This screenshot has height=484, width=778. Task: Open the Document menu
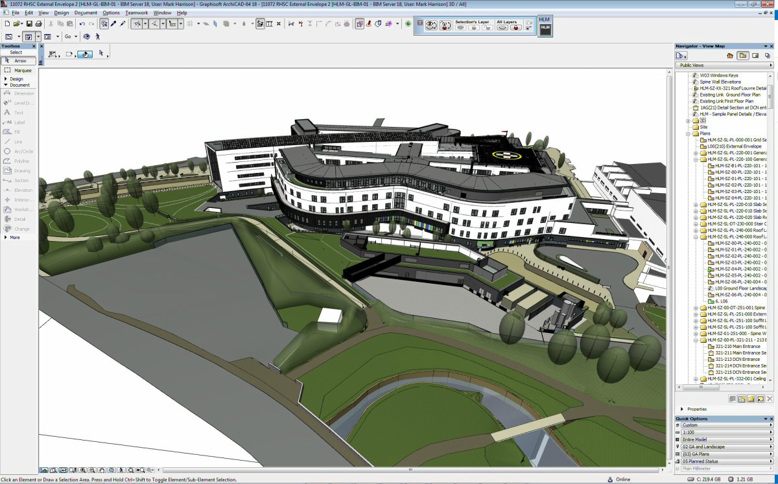pos(86,13)
